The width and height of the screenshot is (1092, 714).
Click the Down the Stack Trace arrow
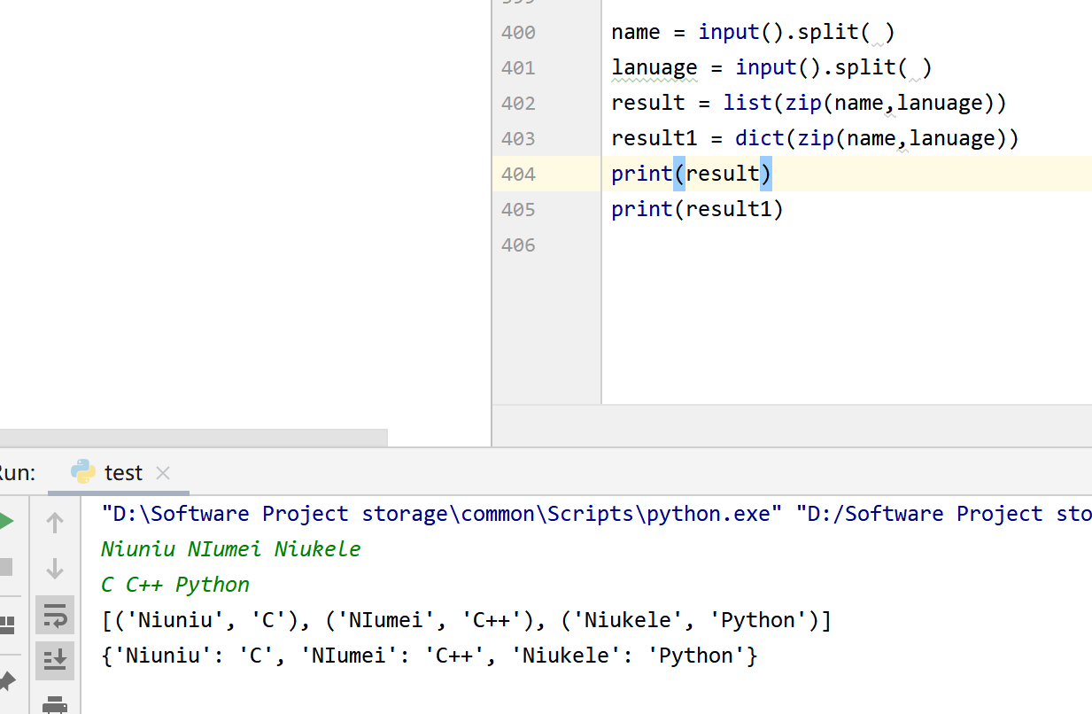pos(55,568)
